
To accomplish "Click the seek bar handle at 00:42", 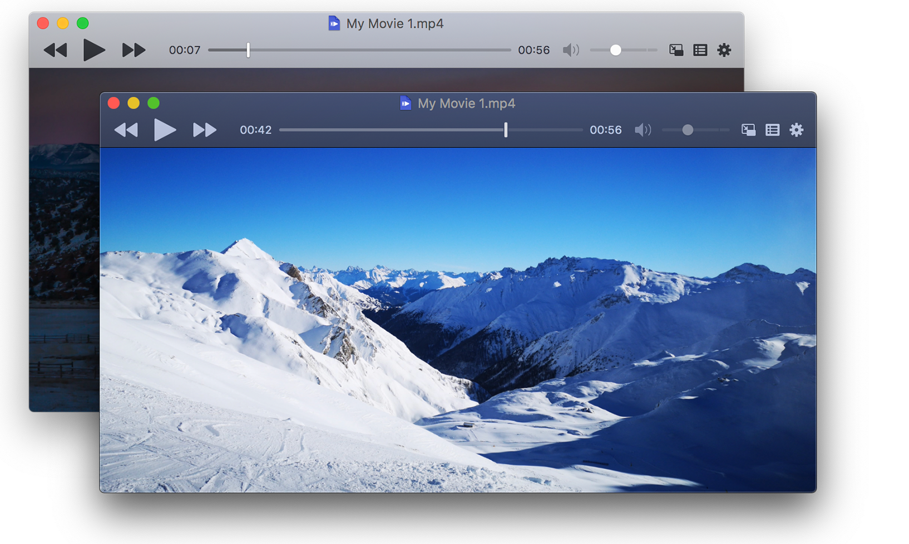I will point(506,130).
